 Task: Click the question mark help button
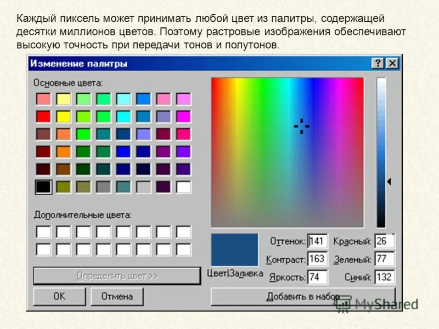(378, 64)
